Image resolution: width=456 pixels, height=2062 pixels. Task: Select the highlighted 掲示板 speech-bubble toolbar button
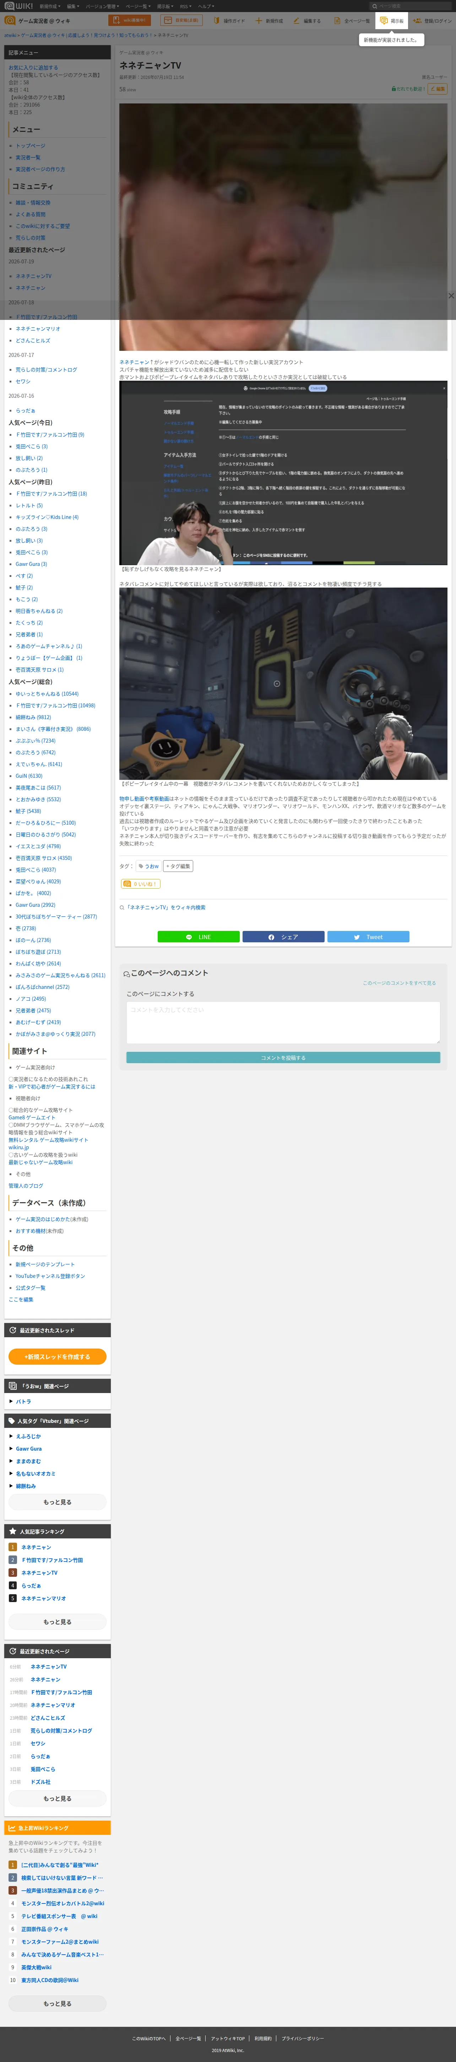[392, 21]
